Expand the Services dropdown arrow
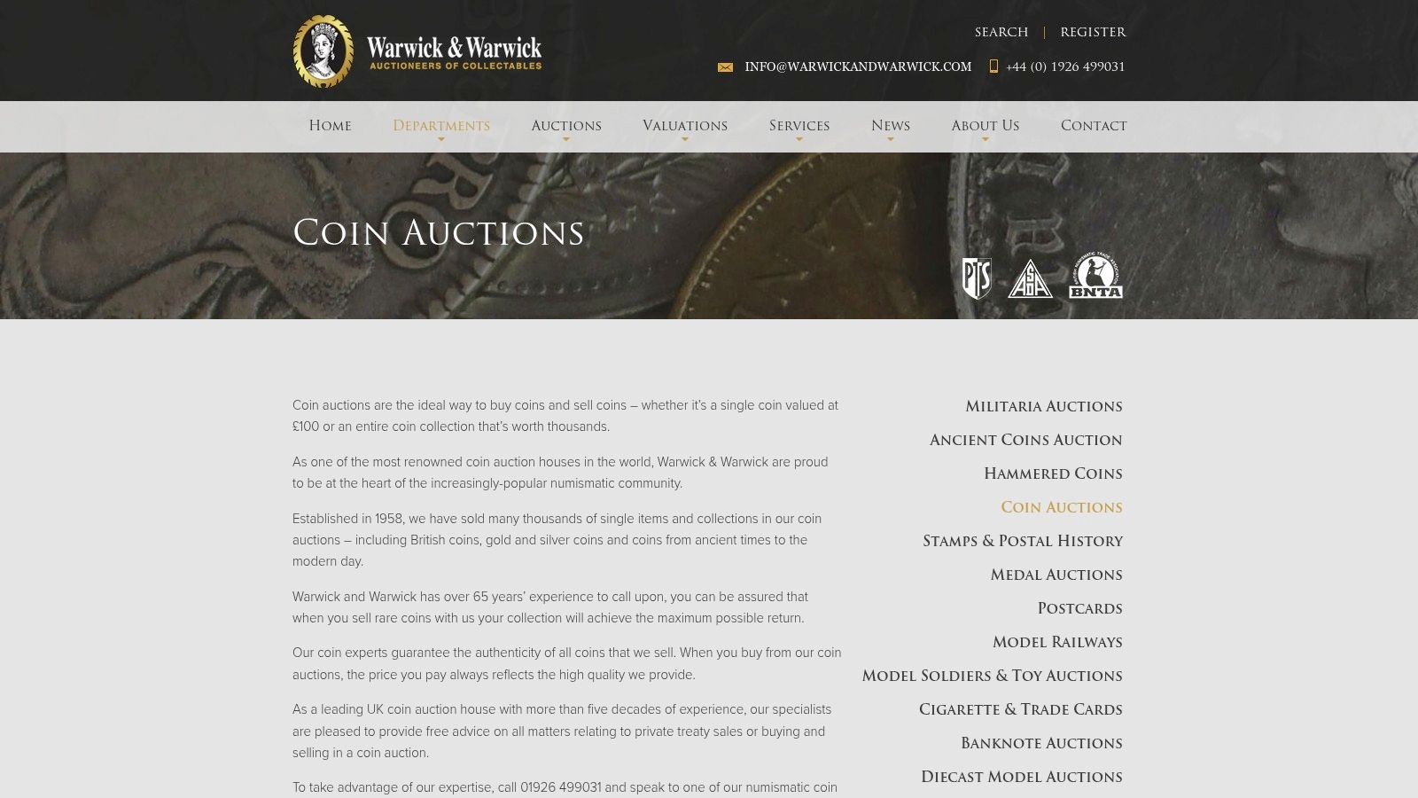This screenshot has width=1418, height=798. tap(799, 140)
